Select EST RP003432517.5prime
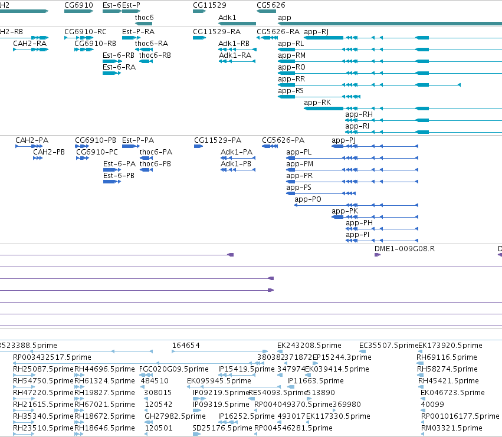The height and width of the screenshot is (437, 502). click(x=52, y=357)
